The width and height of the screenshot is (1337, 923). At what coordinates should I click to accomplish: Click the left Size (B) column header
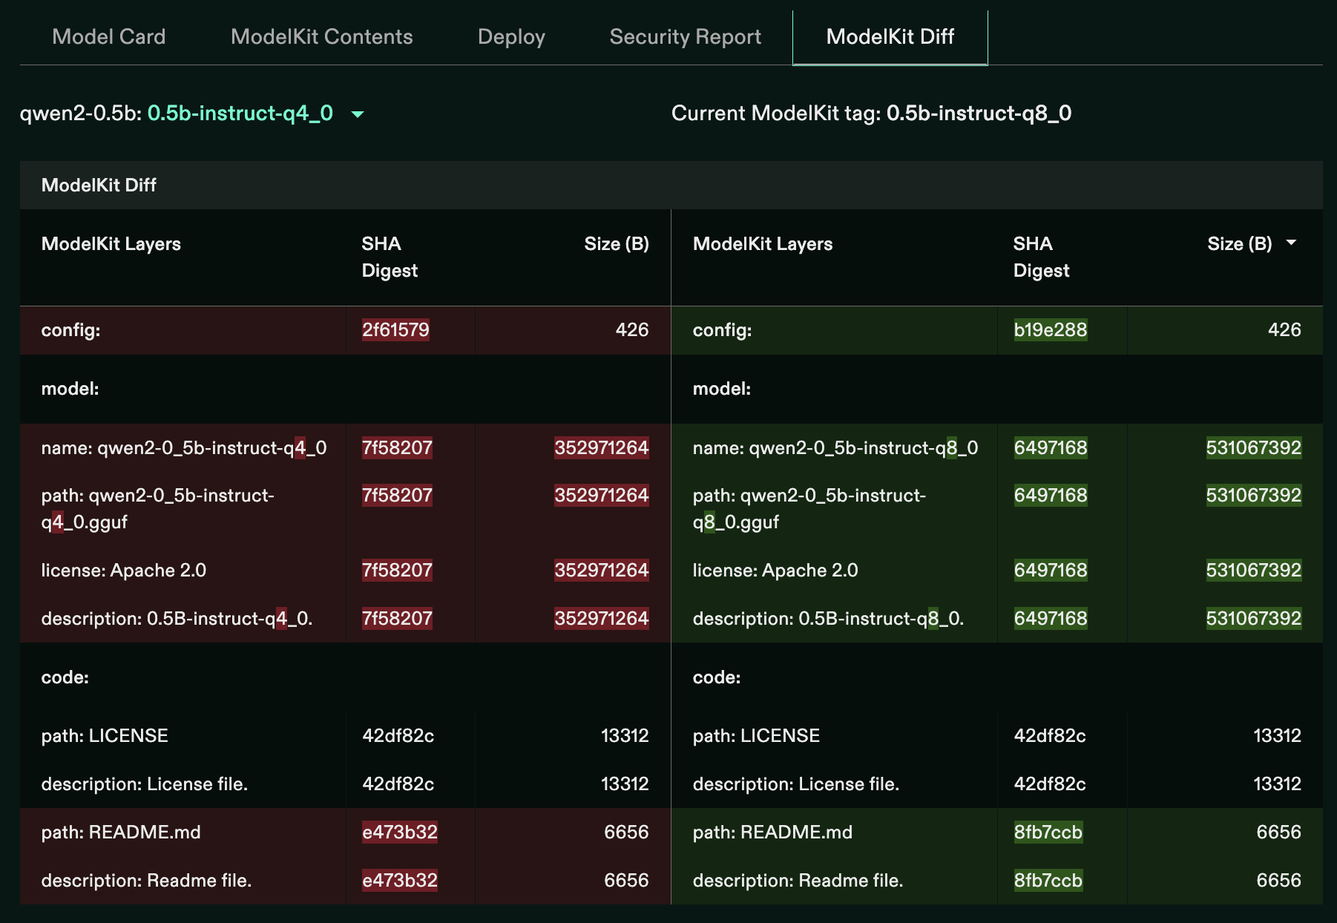616,243
